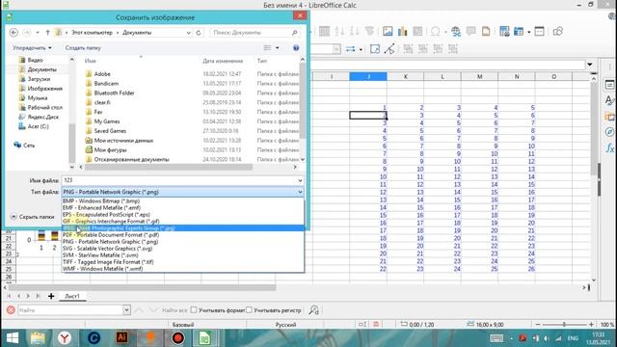This screenshot has width=617, height=347.
Task: Open the Yandex browser taskbar icon
Action: coord(65,337)
